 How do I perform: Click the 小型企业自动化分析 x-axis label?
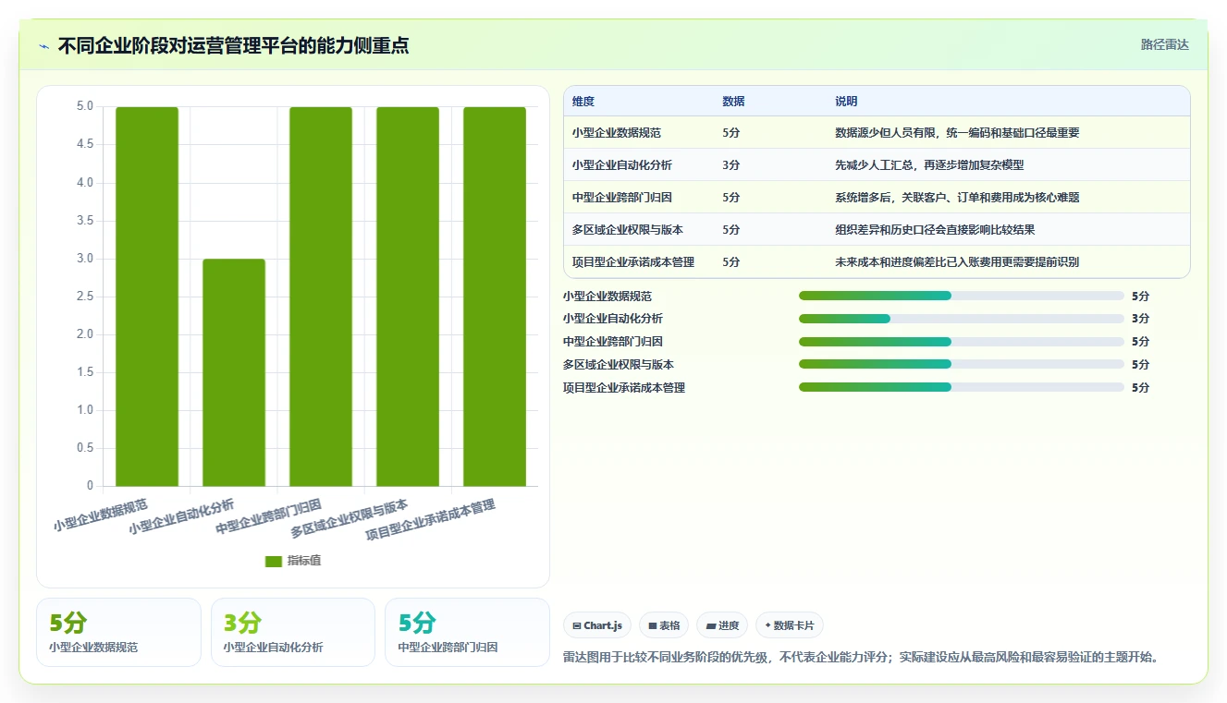pyautogui.click(x=181, y=517)
